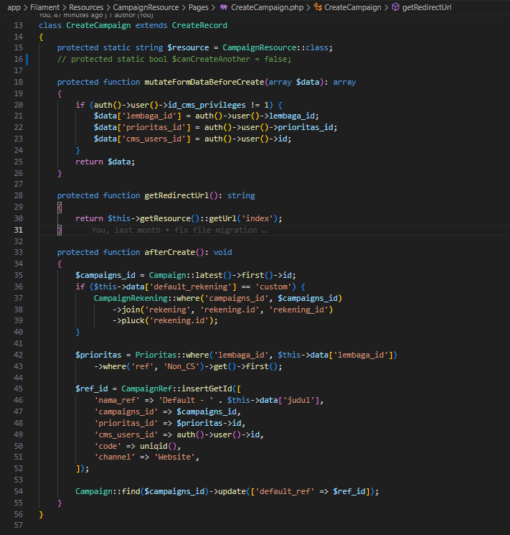
Task: Select line number 57 in the gutter
Action: coord(19,525)
